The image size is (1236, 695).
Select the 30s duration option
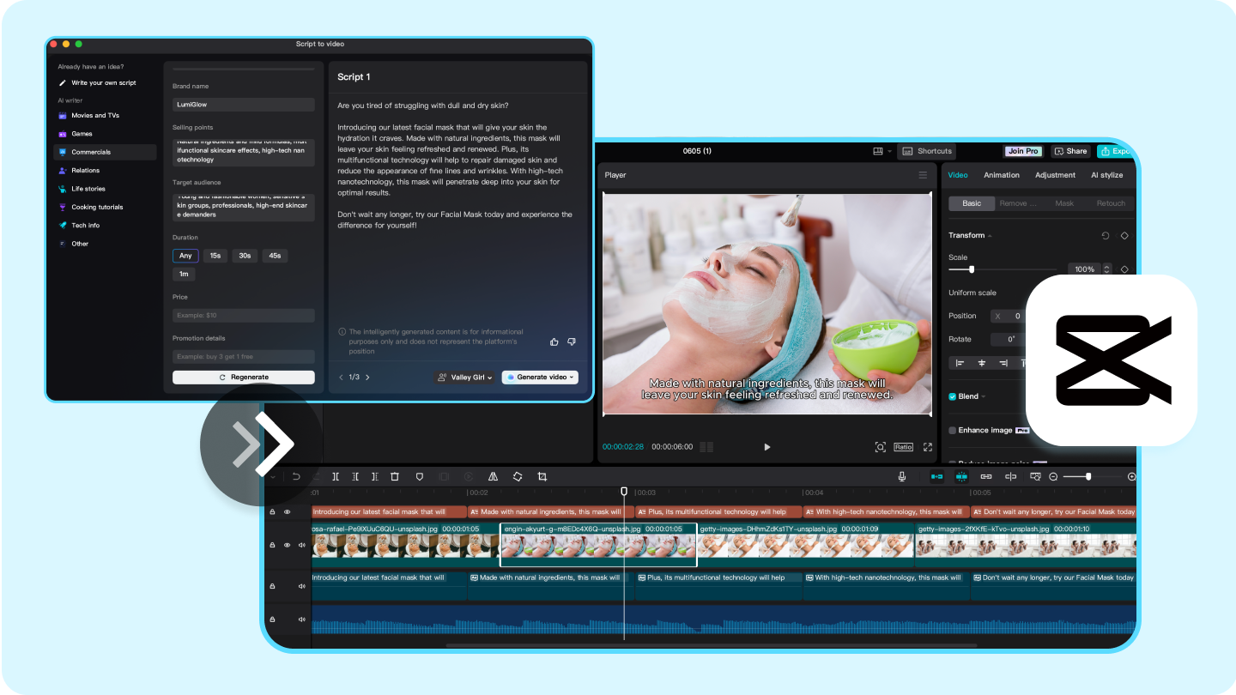point(245,256)
